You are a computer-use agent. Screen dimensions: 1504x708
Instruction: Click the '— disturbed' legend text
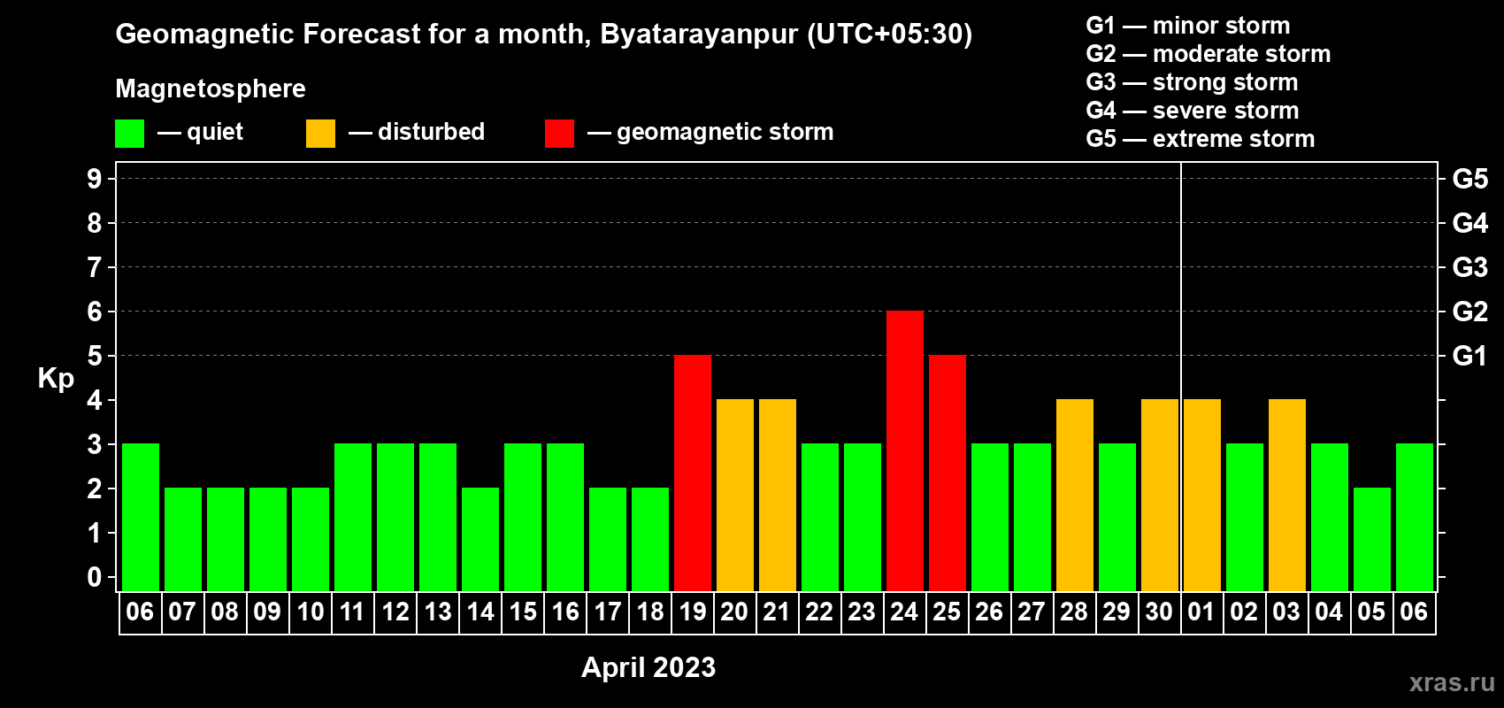pyautogui.click(x=417, y=132)
